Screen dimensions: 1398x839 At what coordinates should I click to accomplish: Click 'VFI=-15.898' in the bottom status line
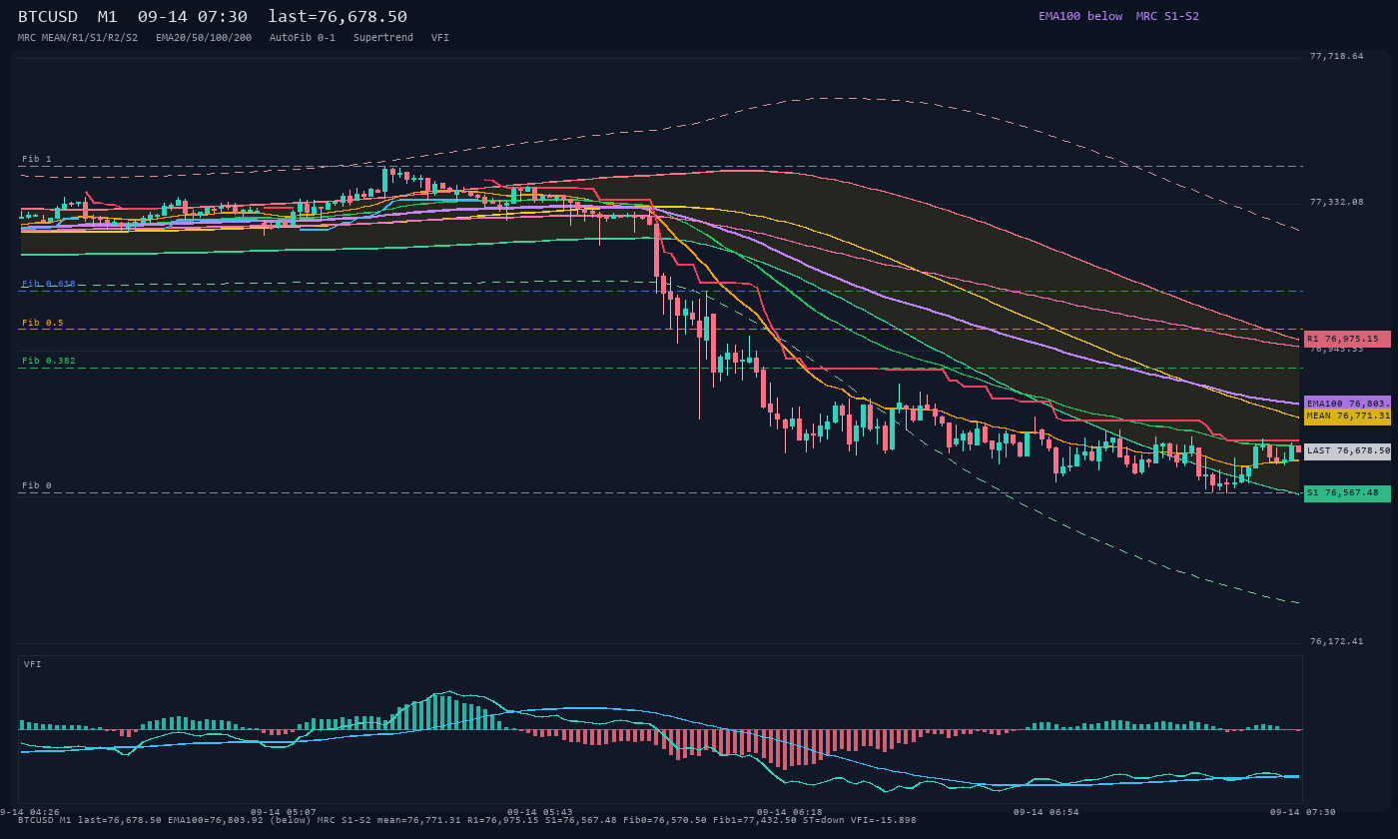(x=883, y=820)
